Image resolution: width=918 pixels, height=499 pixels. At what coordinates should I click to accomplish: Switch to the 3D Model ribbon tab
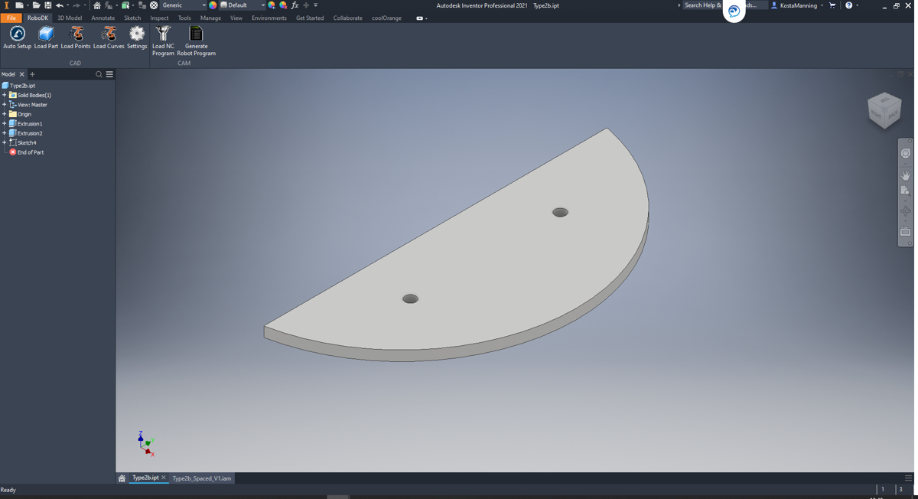click(x=70, y=18)
